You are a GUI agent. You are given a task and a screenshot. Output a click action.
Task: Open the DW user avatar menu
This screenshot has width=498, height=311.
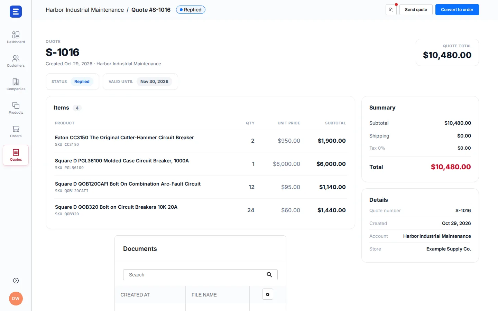click(16, 299)
